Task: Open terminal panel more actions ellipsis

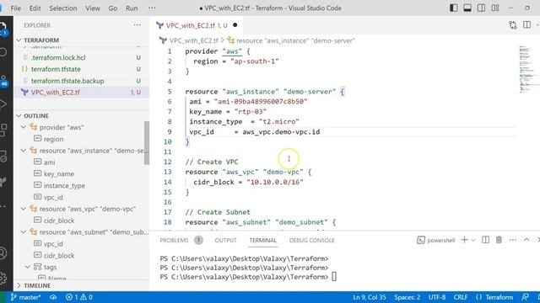Action: click(x=513, y=240)
